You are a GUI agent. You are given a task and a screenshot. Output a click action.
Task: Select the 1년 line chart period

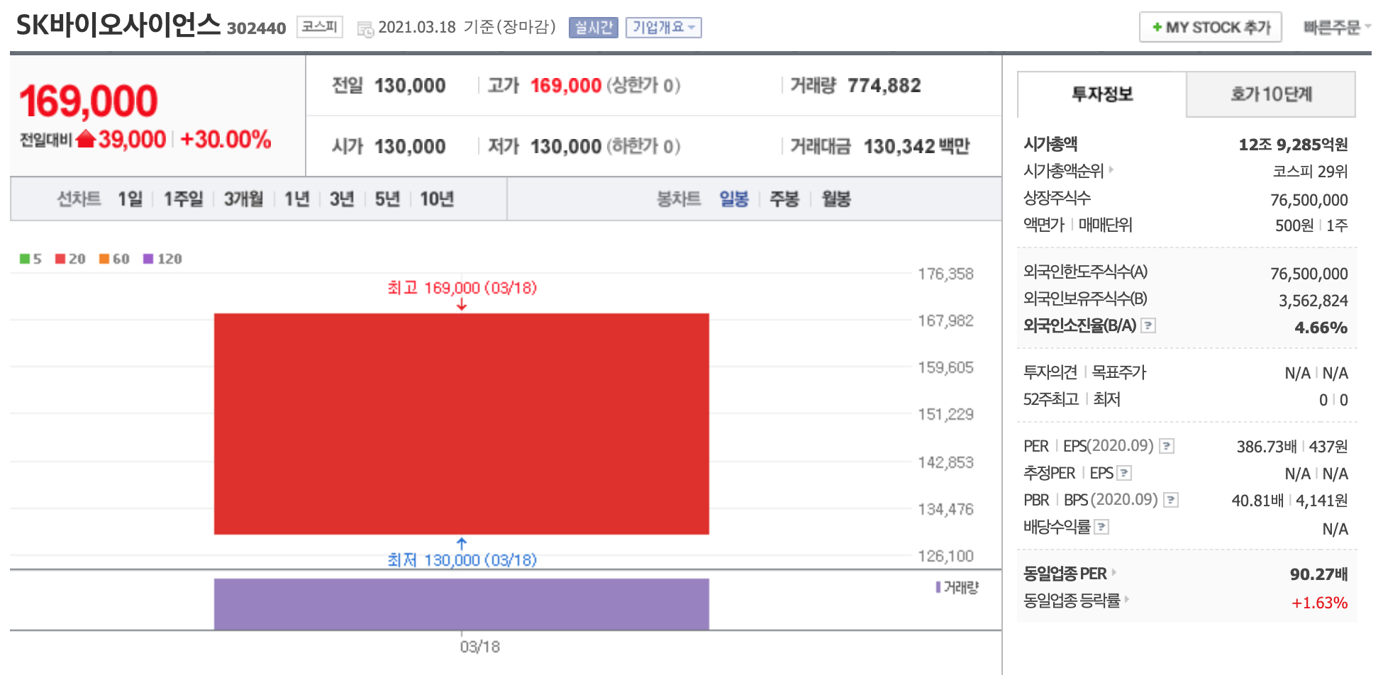296,199
